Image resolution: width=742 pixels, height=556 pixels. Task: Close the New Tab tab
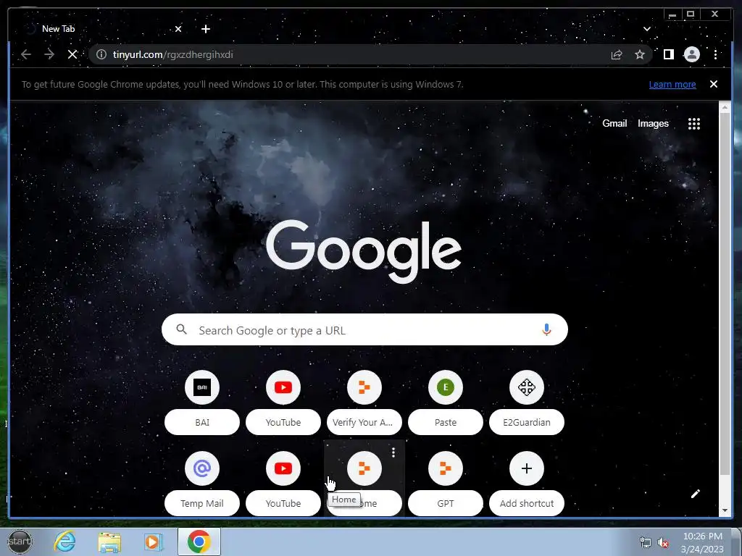[178, 29]
